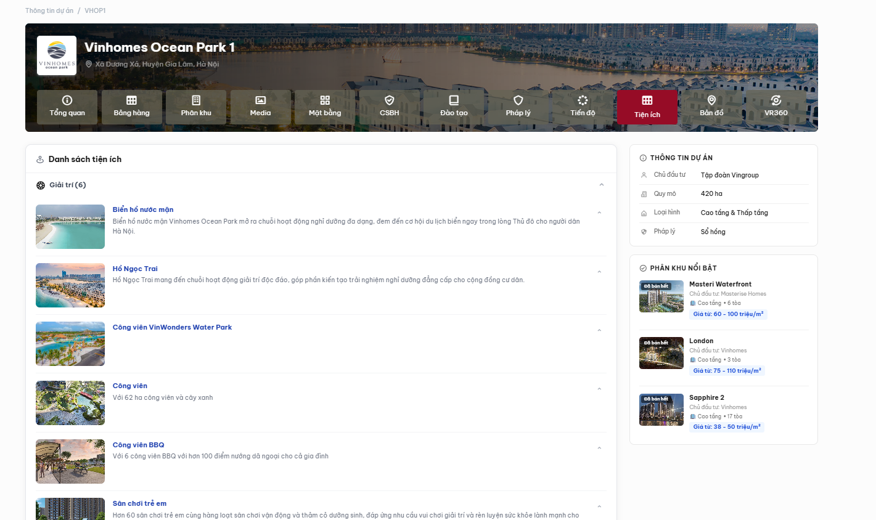Screen dimensions: 876x520
Task: Select the Pháp lý shield icon
Action: [x=518, y=100]
